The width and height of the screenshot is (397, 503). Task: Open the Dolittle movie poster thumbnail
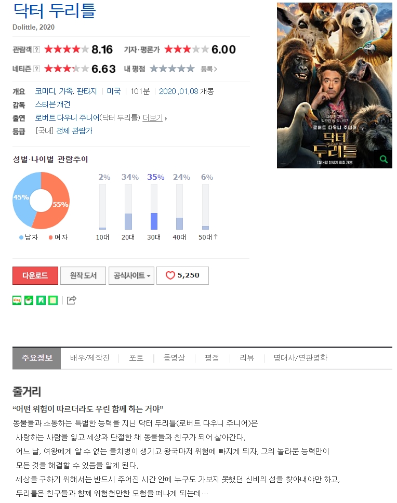coord(335,85)
